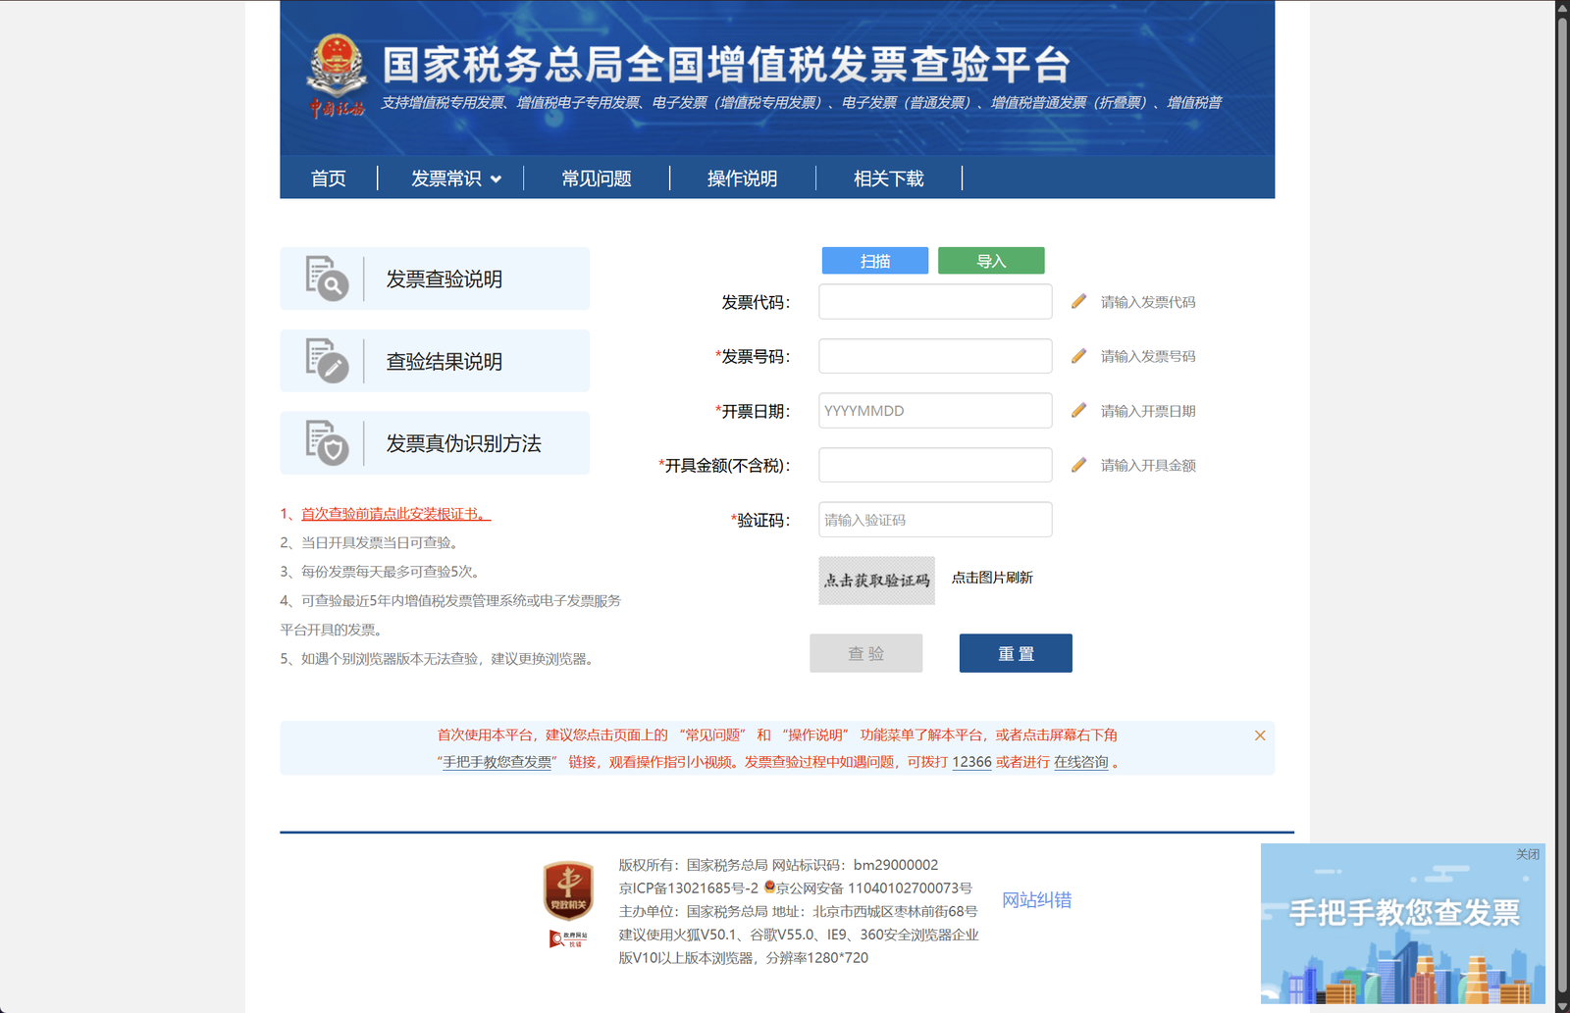Open the 查验结果说明 panel
1570x1013 pixels.
coord(435,361)
